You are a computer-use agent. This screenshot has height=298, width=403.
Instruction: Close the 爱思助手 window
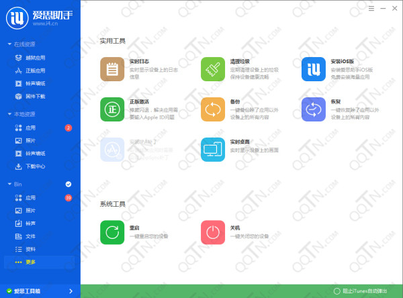click(x=394, y=9)
